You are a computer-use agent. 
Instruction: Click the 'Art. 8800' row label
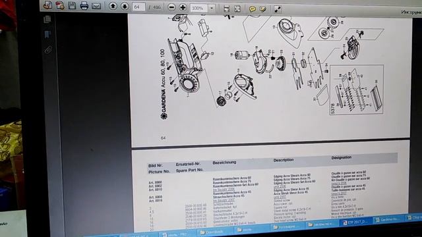click(156, 182)
